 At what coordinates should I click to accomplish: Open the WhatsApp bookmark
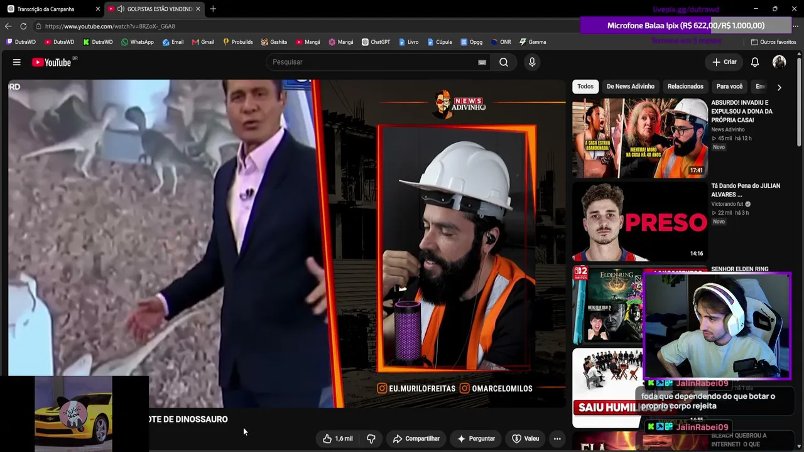pyautogui.click(x=137, y=42)
